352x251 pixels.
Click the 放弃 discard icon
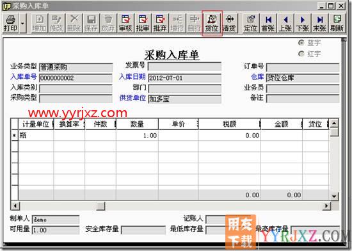tap(108, 23)
